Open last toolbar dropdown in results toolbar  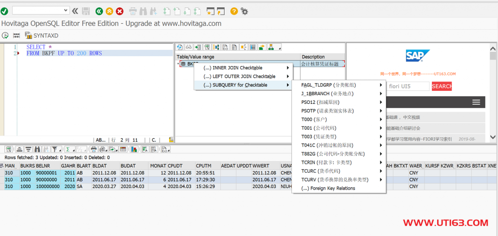[165, 149]
